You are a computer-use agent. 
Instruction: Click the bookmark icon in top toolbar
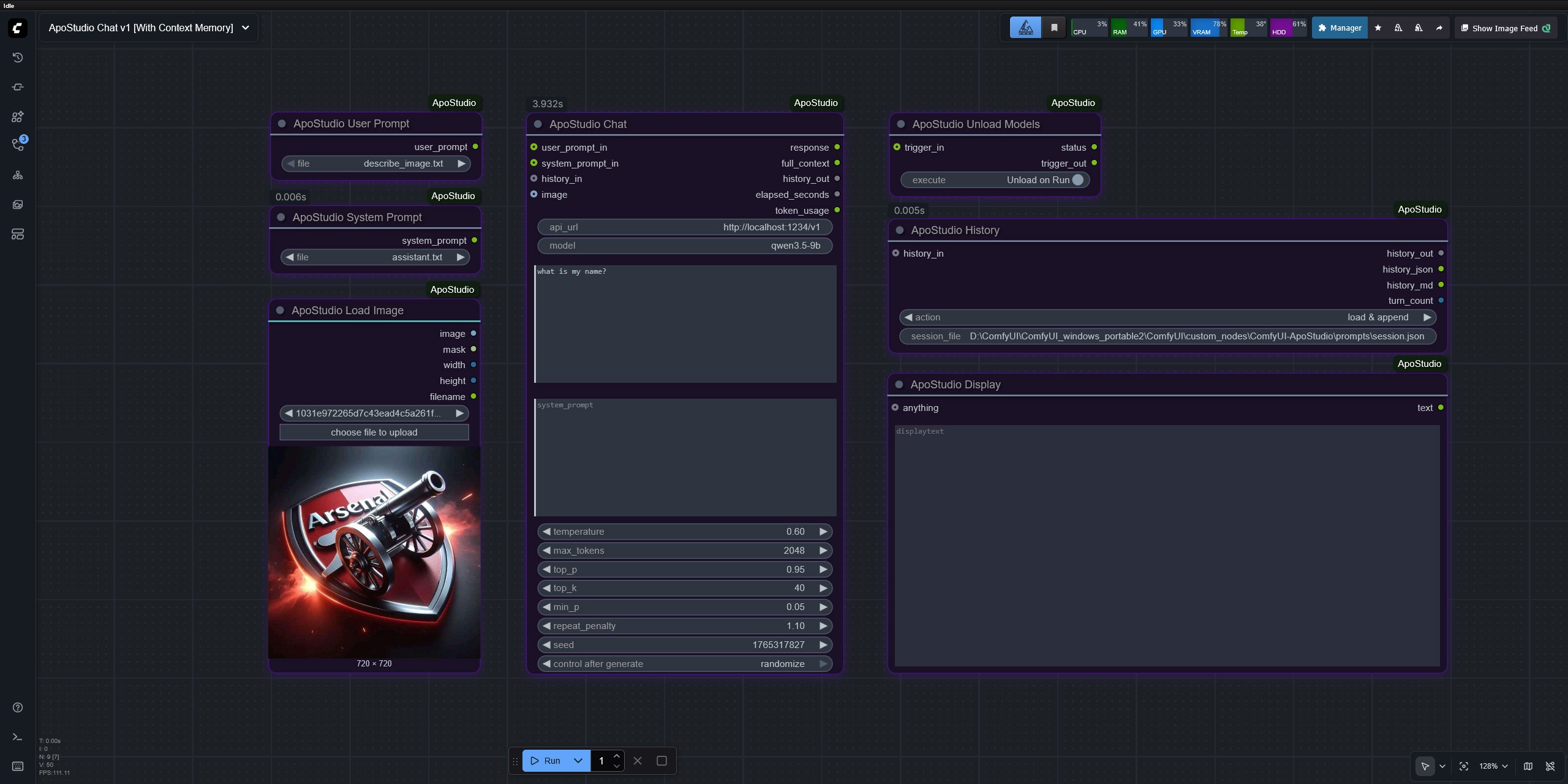pos(1054,28)
